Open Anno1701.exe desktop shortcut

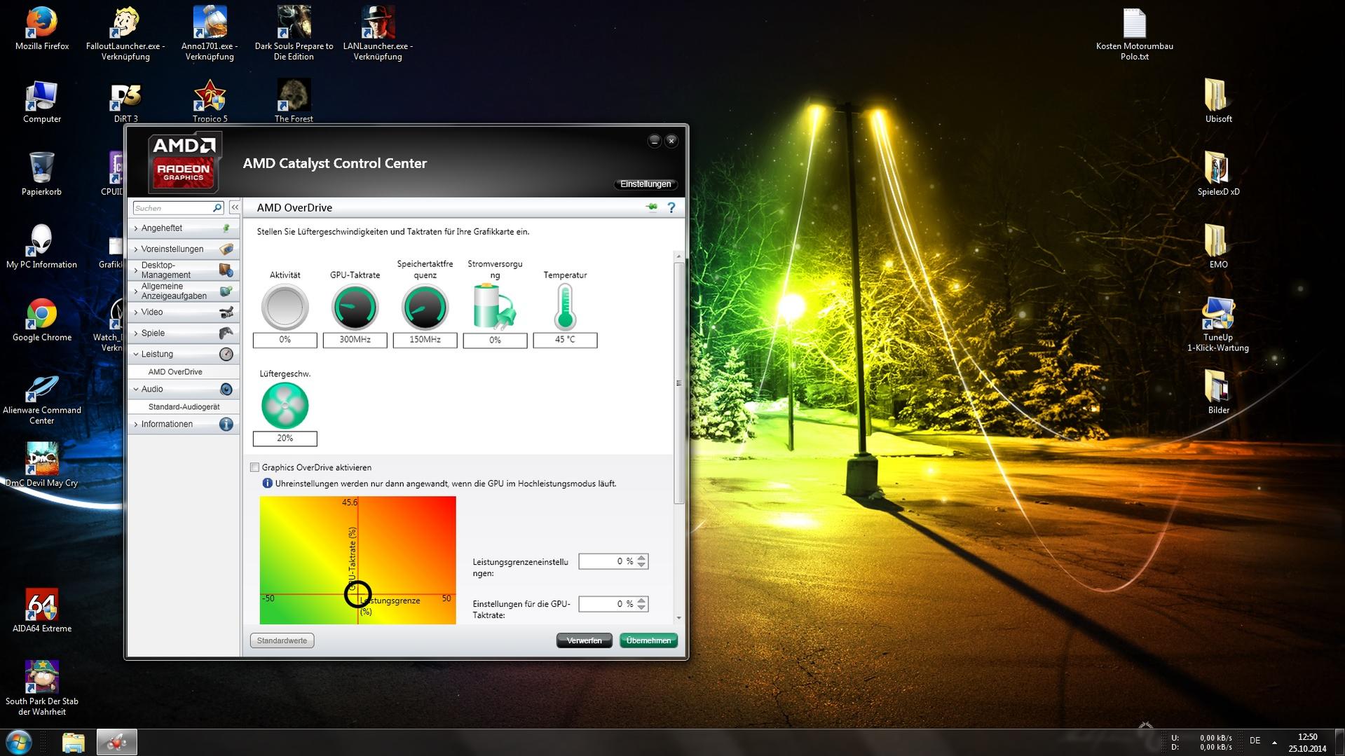pos(210,33)
